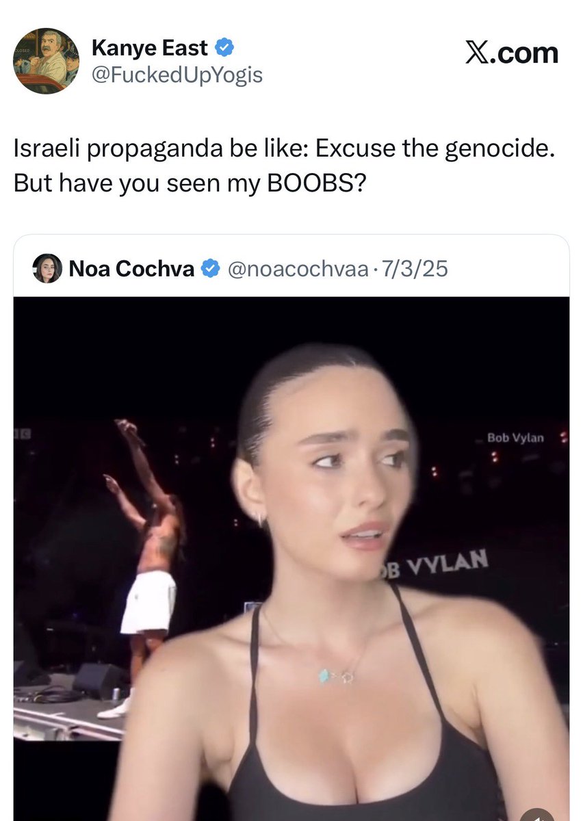Select the Kanye East display name
Image resolution: width=583 pixels, height=821 pixels.
[149, 48]
